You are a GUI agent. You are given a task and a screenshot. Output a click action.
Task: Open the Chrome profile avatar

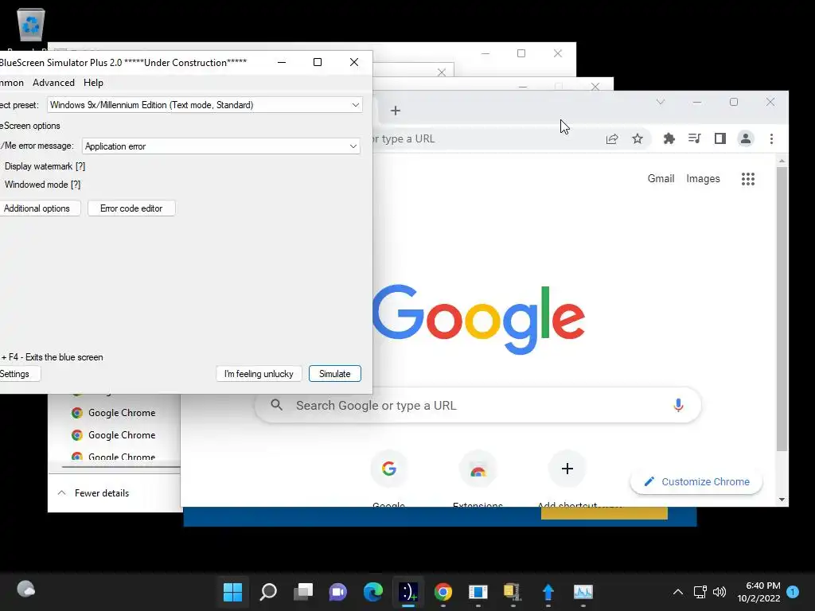click(745, 138)
